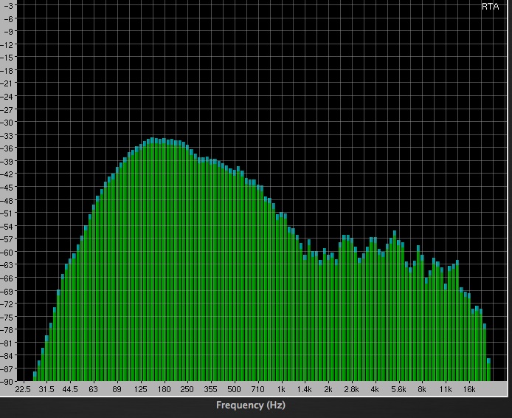Click the 2.8k frequency axis label
Image resolution: width=512 pixels, height=418 pixels.
click(x=351, y=389)
